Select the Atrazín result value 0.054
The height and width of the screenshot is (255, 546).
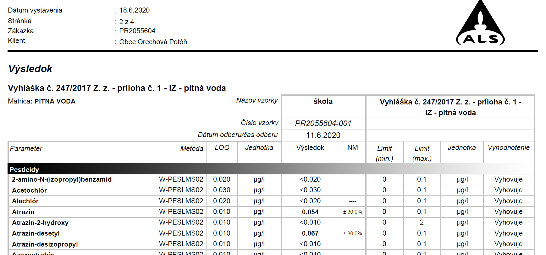click(x=310, y=212)
